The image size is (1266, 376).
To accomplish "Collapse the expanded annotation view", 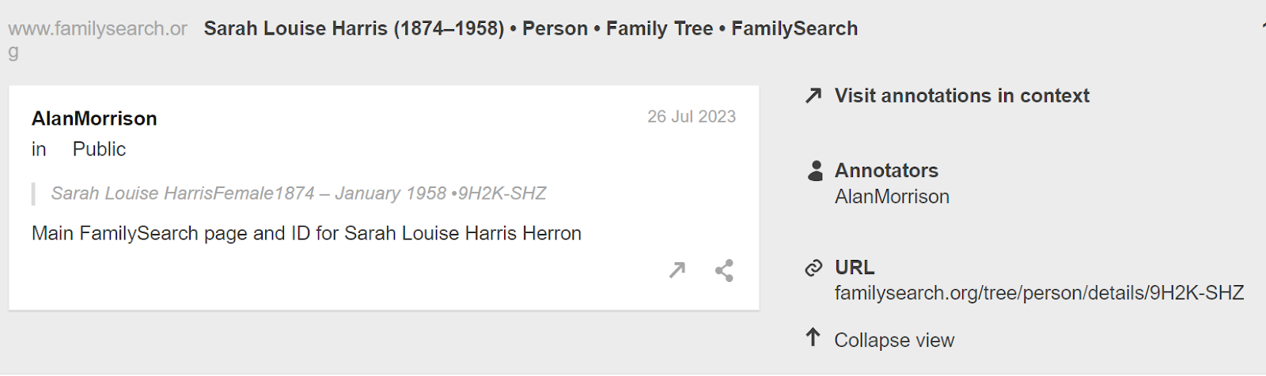I will click(x=894, y=340).
